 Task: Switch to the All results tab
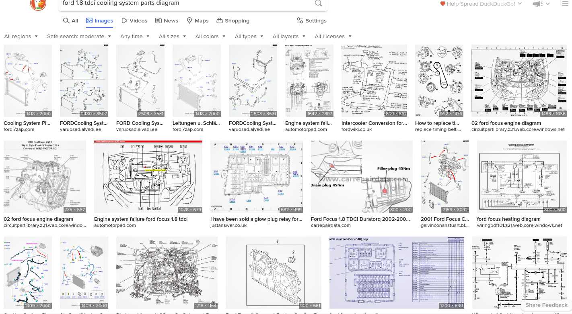point(70,20)
